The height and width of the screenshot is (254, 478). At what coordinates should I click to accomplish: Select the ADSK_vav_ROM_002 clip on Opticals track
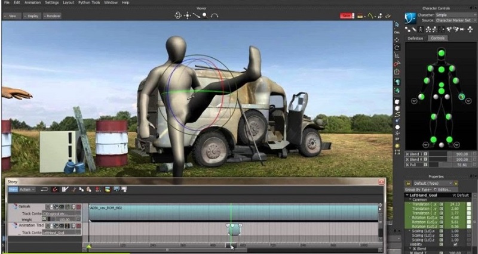[x=234, y=212]
